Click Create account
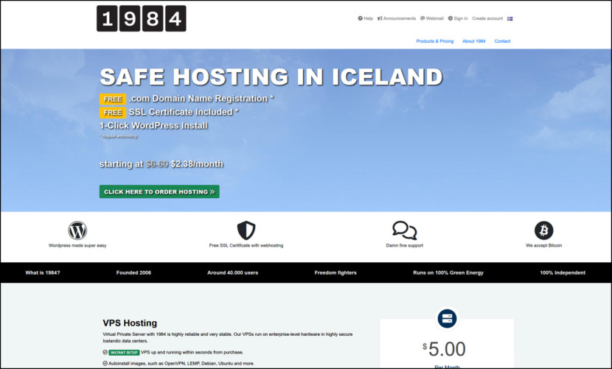The width and height of the screenshot is (612, 369). pyautogui.click(x=487, y=18)
